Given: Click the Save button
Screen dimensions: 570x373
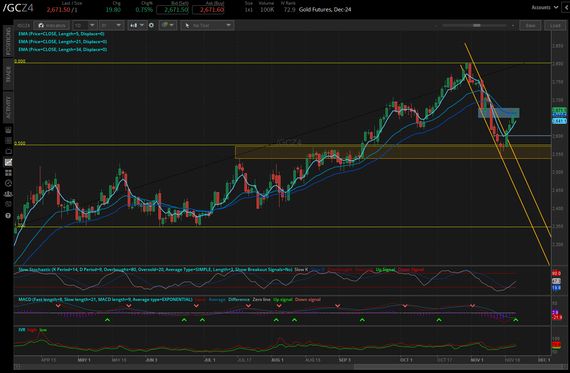Looking at the screenshot, I should coord(530,25).
